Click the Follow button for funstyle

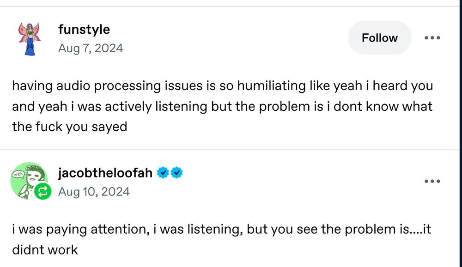point(380,38)
